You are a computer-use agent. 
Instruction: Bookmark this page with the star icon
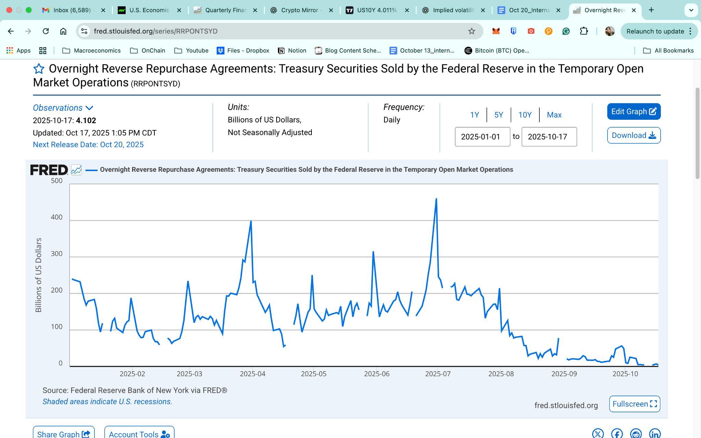[x=471, y=31]
